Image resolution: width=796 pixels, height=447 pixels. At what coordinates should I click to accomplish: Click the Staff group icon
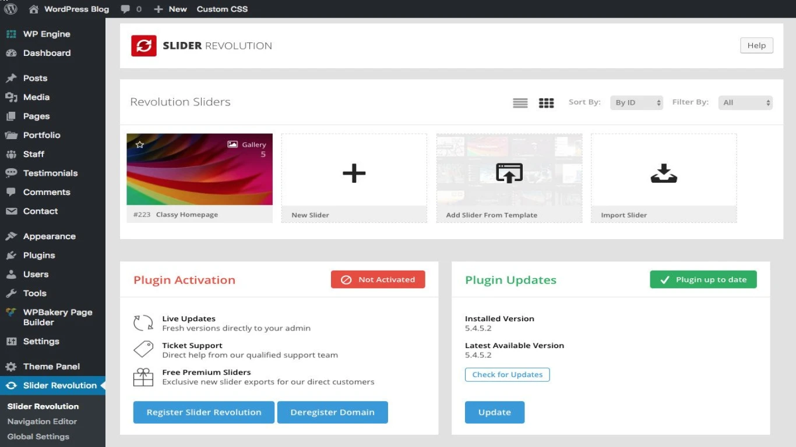click(x=11, y=154)
